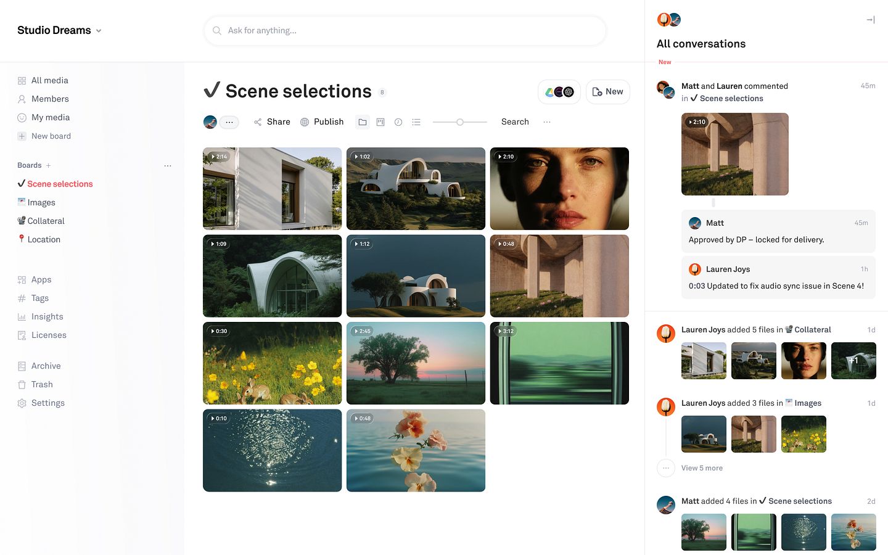Image resolution: width=888 pixels, height=555 pixels.
Task: Collapse the All conversations panel
Action: tap(870, 20)
